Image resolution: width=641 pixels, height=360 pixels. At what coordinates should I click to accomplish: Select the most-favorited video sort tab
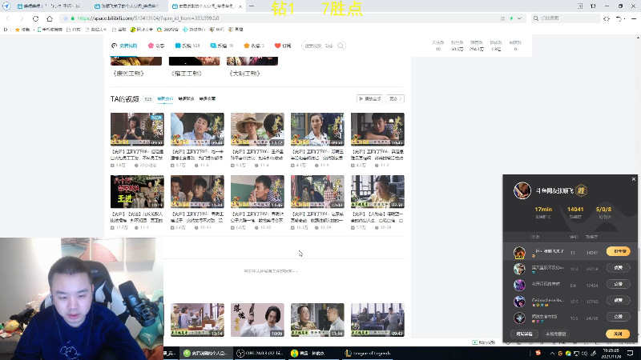[x=208, y=98]
